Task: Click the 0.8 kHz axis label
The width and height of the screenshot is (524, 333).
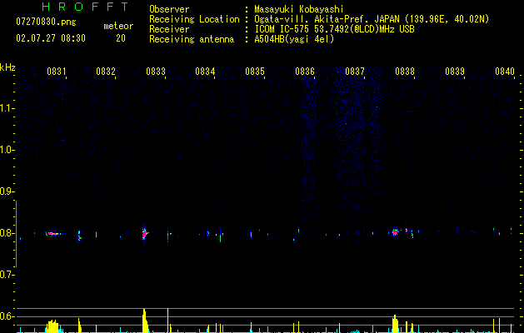Action: (x=7, y=233)
